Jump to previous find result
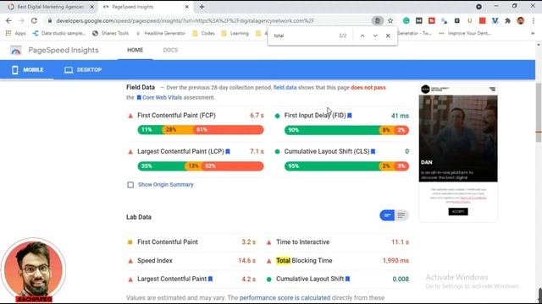542x304 pixels. (x=362, y=35)
